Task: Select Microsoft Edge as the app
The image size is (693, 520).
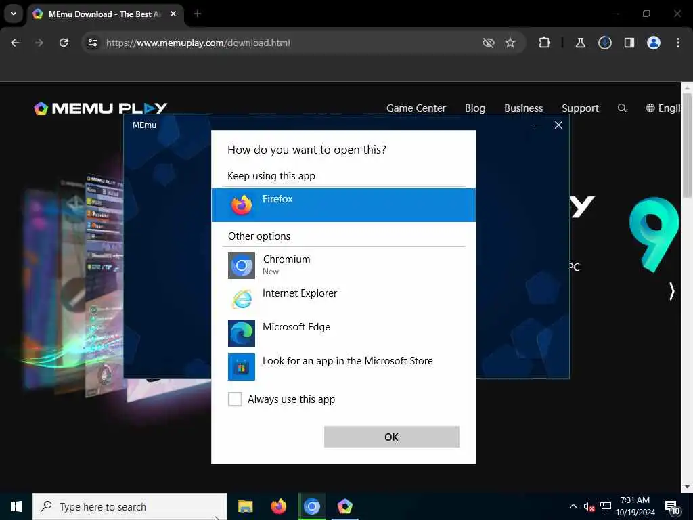Action: click(x=343, y=332)
